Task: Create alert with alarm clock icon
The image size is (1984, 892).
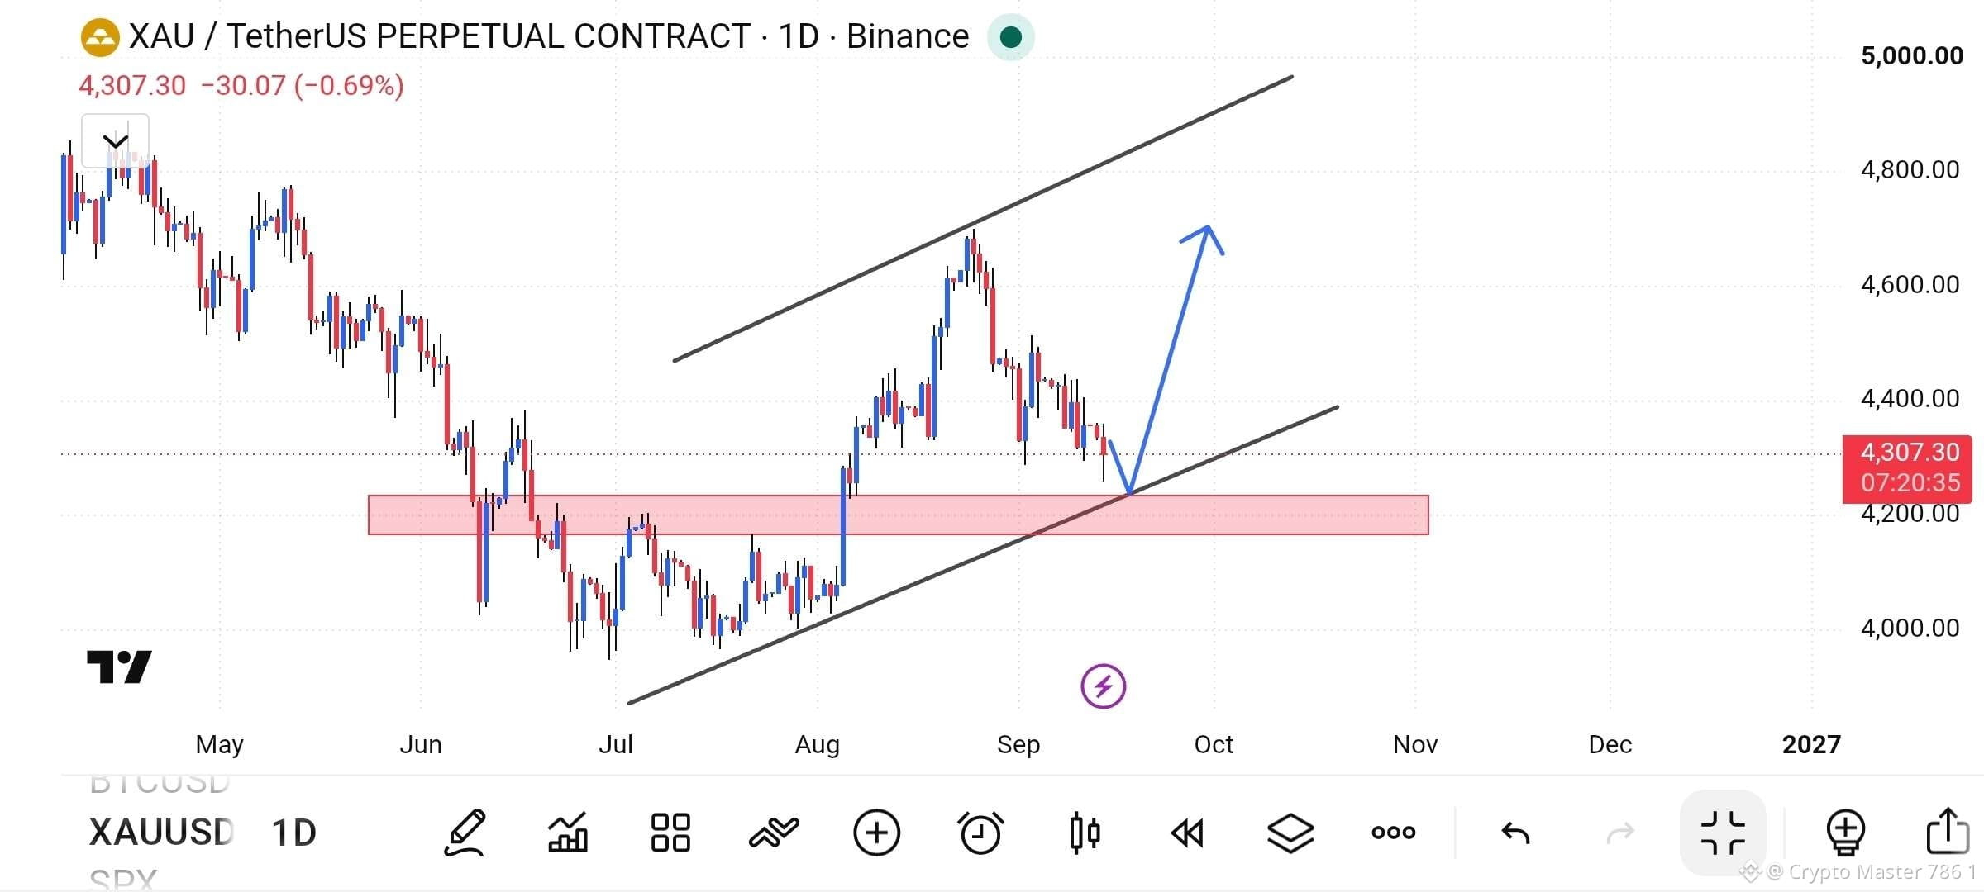Action: point(980,833)
